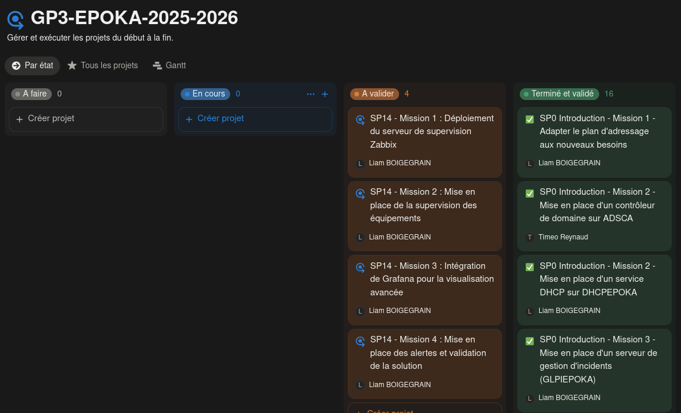
Task: Toggle checkmark on service DHCP DHCPEPOKA card
Action: pyautogui.click(x=530, y=267)
